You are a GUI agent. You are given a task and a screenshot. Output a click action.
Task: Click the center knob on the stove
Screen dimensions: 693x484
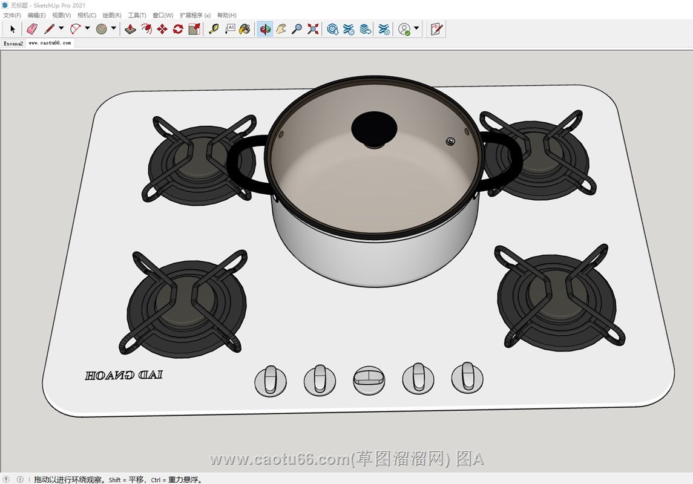[369, 381]
